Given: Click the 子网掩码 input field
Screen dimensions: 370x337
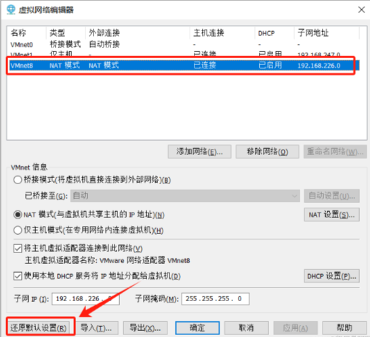Looking at the screenshot, I should [x=215, y=299].
